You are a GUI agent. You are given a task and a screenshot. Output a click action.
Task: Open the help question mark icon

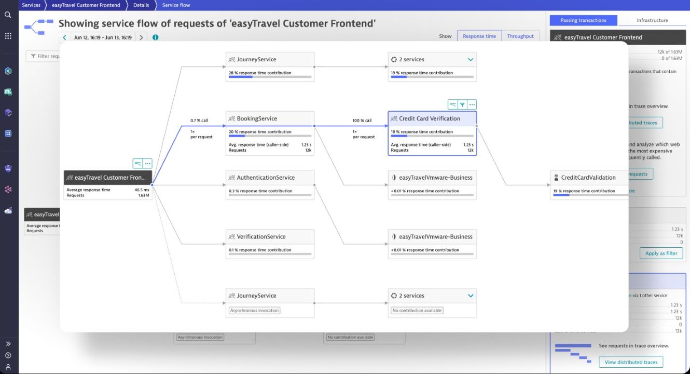point(8,355)
